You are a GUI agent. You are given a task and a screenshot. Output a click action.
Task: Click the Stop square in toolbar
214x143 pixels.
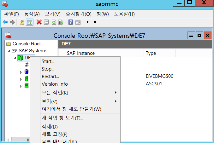[95, 22]
